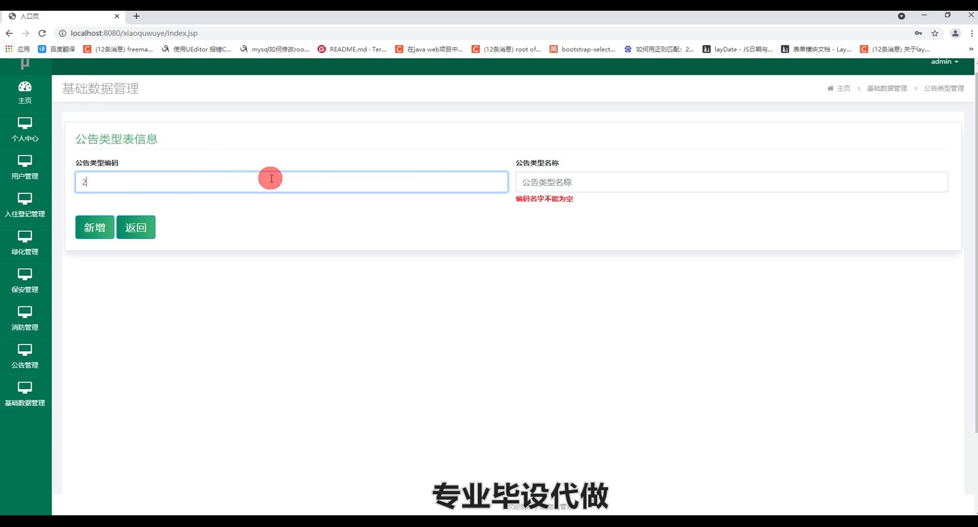Open 公告管理 in the sidebar
978x527 pixels.
(x=25, y=356)
